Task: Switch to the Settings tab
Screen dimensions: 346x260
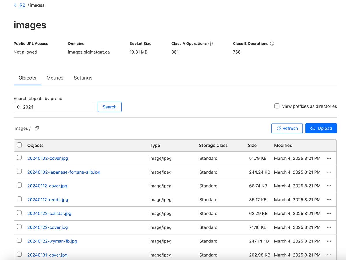Action: point(83,78)
